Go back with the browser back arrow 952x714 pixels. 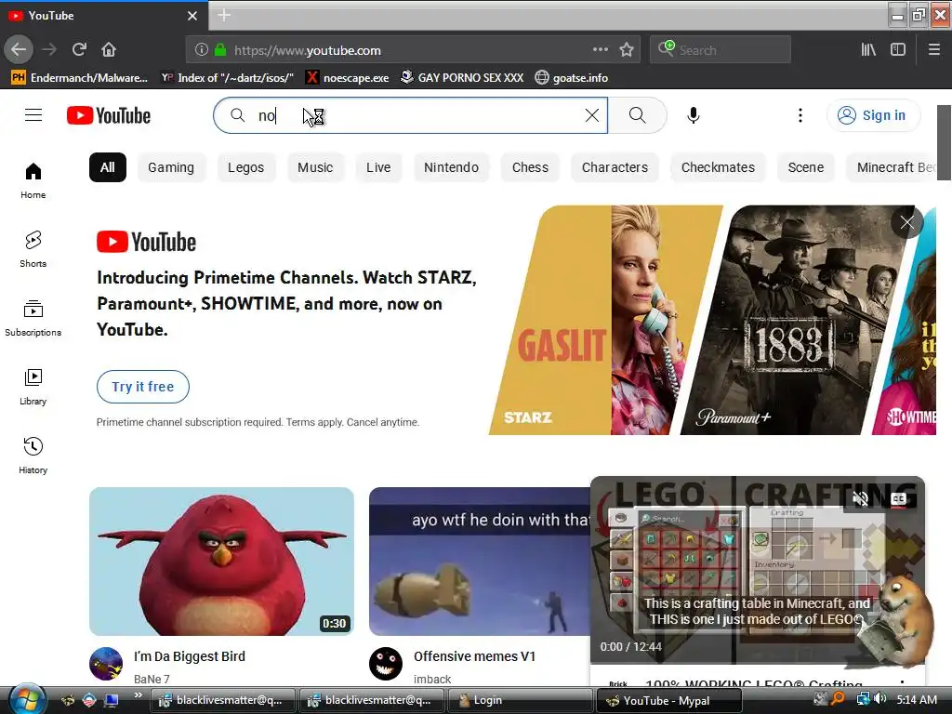[19, 50]
